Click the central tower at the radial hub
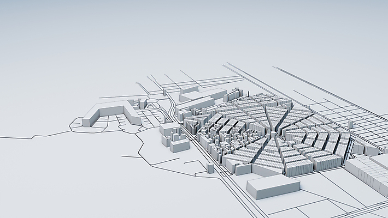Viewport: 388px width, 218px height. click(x=272, y=134)
